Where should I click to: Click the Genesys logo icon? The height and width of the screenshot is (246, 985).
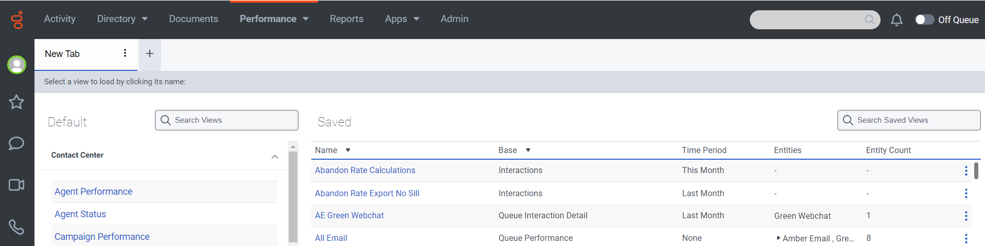click(x=17, y=20)
